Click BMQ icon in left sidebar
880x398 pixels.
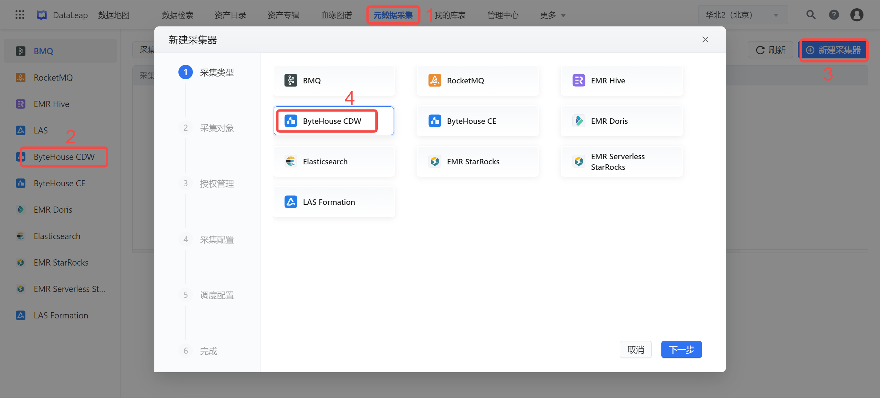[21, 51]
